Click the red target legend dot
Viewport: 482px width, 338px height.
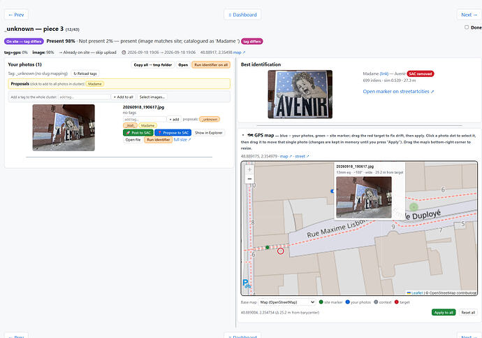pyautogui.click(x=397, y=302)
